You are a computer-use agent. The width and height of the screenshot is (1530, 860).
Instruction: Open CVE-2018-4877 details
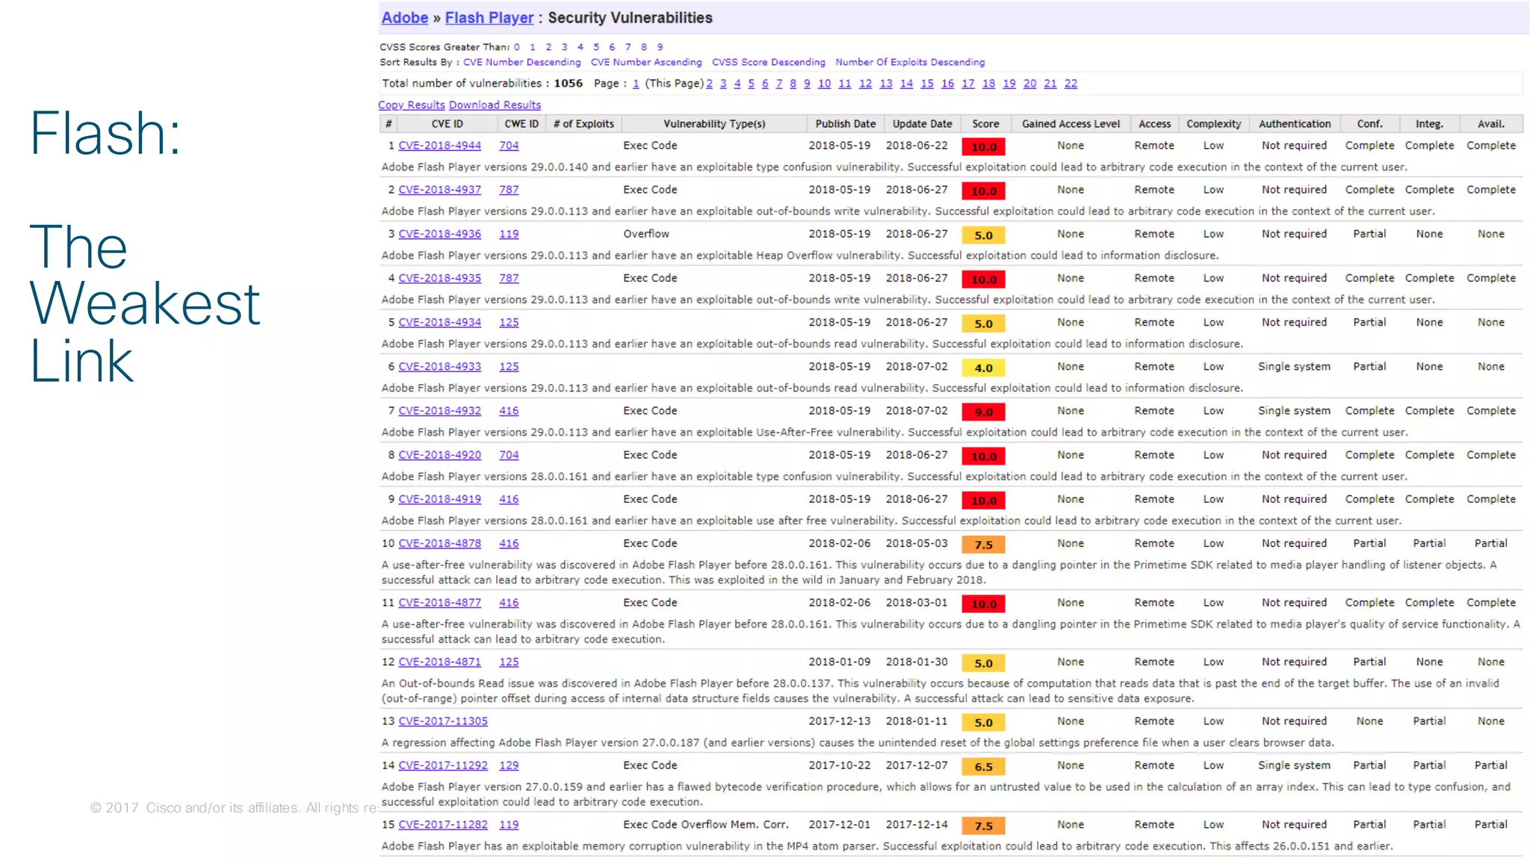[x=439, y=603]
